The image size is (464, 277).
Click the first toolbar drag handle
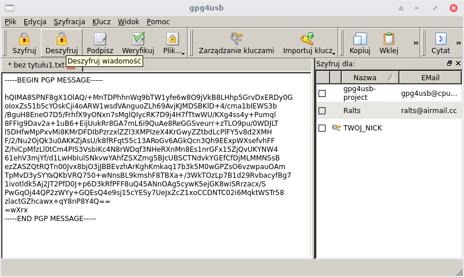(5, 43)
